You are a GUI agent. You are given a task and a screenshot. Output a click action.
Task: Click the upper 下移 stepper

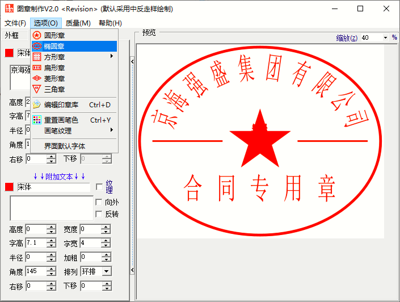(x=107, y=159)
